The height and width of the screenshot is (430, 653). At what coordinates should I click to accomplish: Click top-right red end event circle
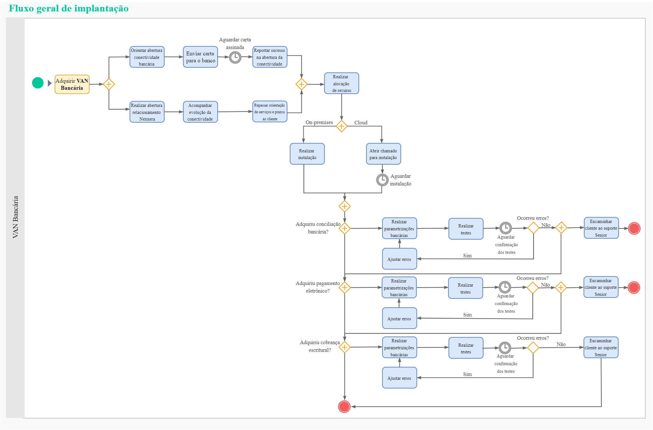[634, 228]
